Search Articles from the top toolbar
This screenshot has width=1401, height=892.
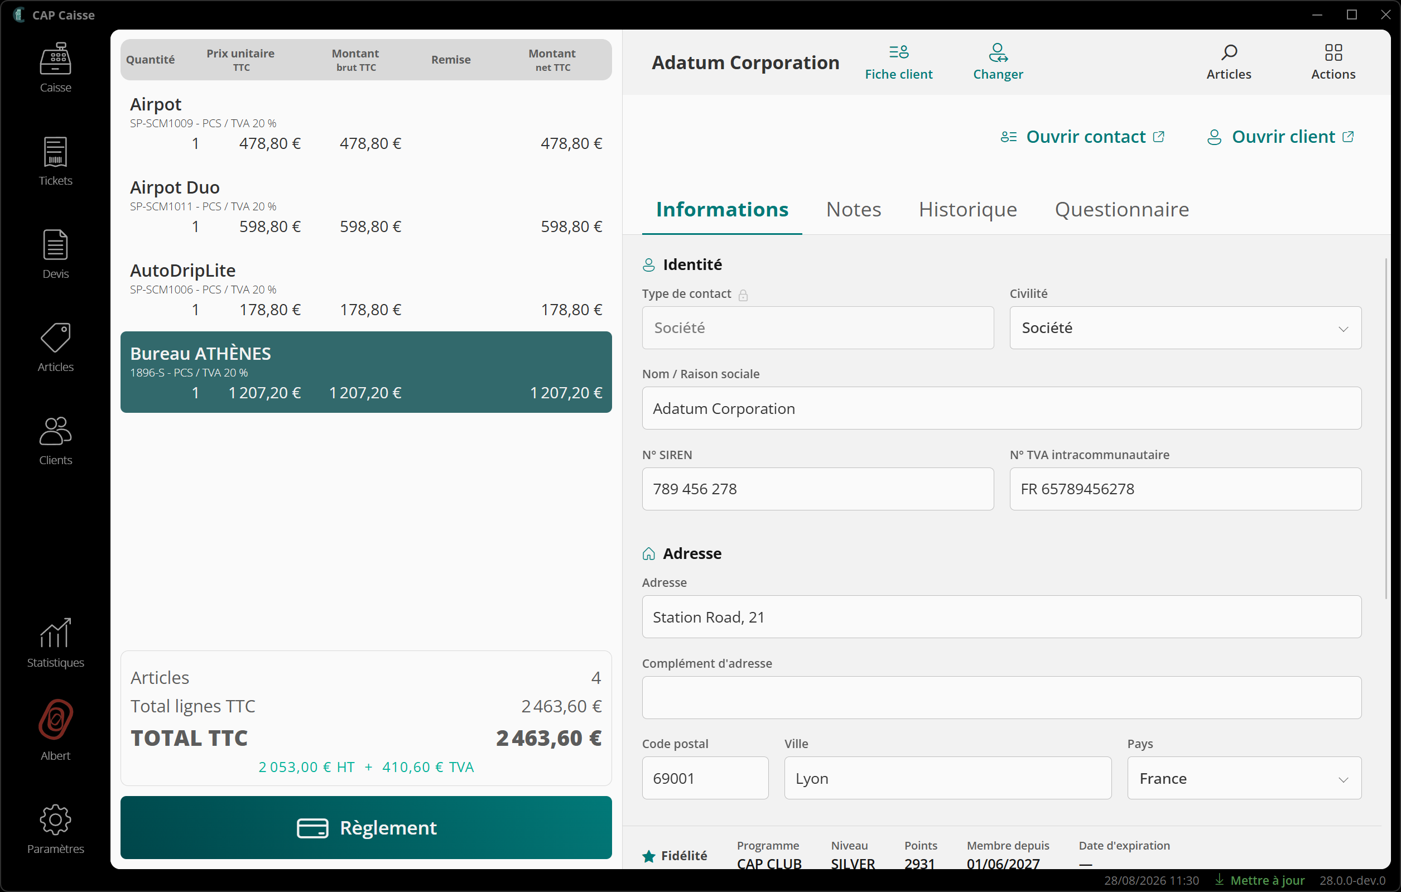pos(1228,62)
